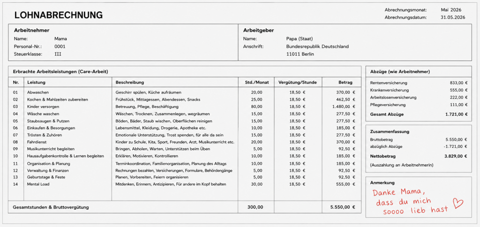
Task: Click the 25,00 hours for Kochen
Action: pos(256,99)
